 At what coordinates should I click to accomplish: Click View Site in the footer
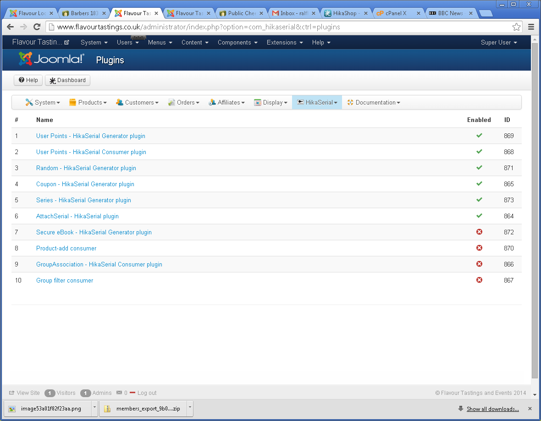pyautogui.click(x=24, y=393)
